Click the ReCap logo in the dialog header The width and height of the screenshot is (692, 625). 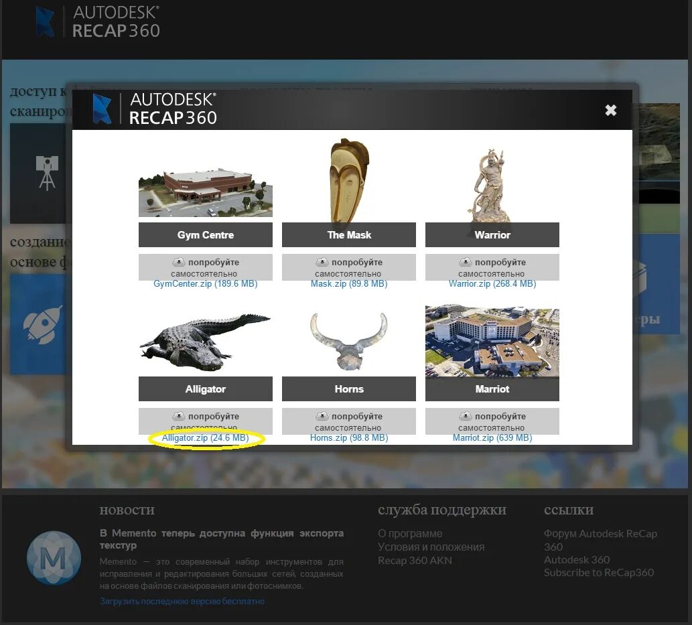point(155,109)
